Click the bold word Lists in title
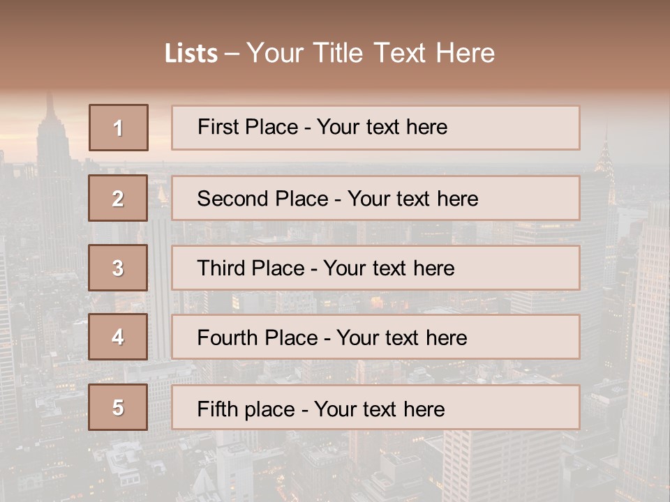The height and width of the screenshot is (502, 670). tap(191, 54)
